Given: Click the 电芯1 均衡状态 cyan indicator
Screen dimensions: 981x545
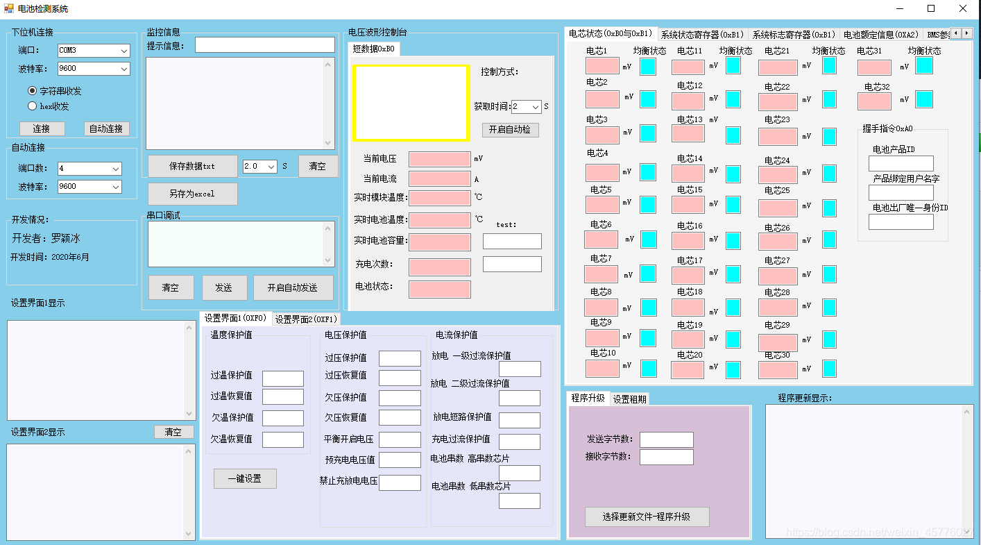Looking at the screenshot, I should click(x=648, y=67).
